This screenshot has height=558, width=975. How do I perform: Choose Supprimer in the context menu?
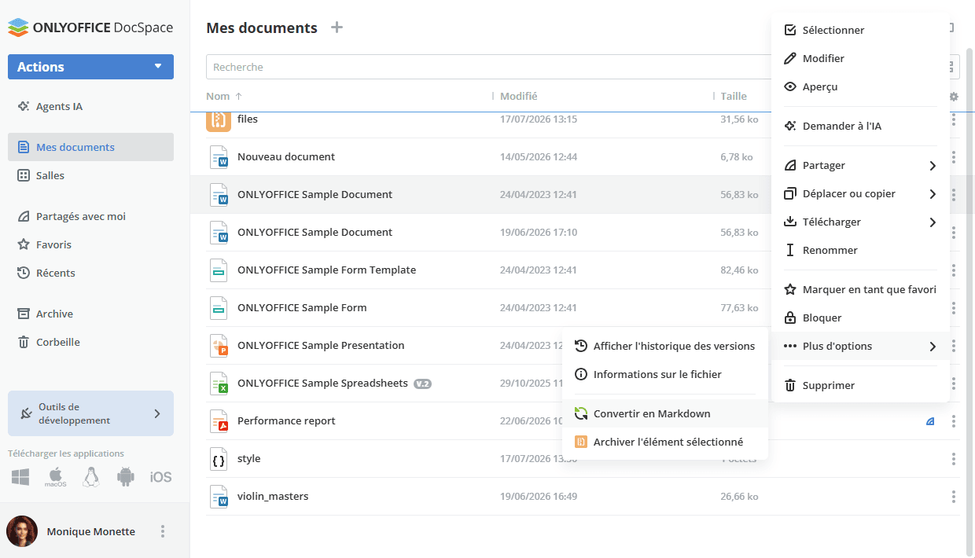[860, 385]
